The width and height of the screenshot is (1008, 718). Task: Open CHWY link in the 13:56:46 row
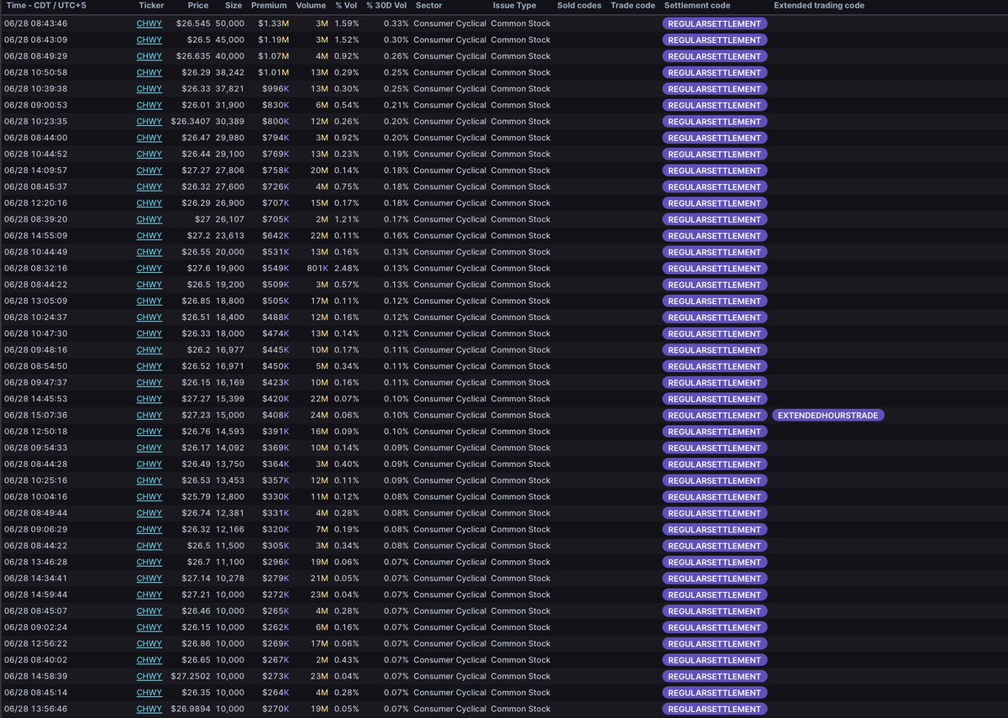click(x=150, y=710)
